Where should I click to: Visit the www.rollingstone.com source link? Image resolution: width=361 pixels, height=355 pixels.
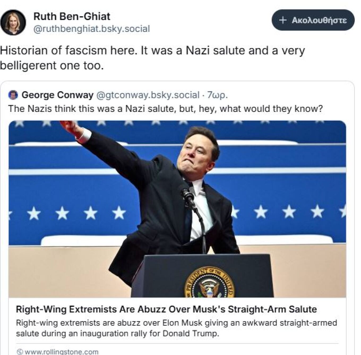(x=61, y=352)
